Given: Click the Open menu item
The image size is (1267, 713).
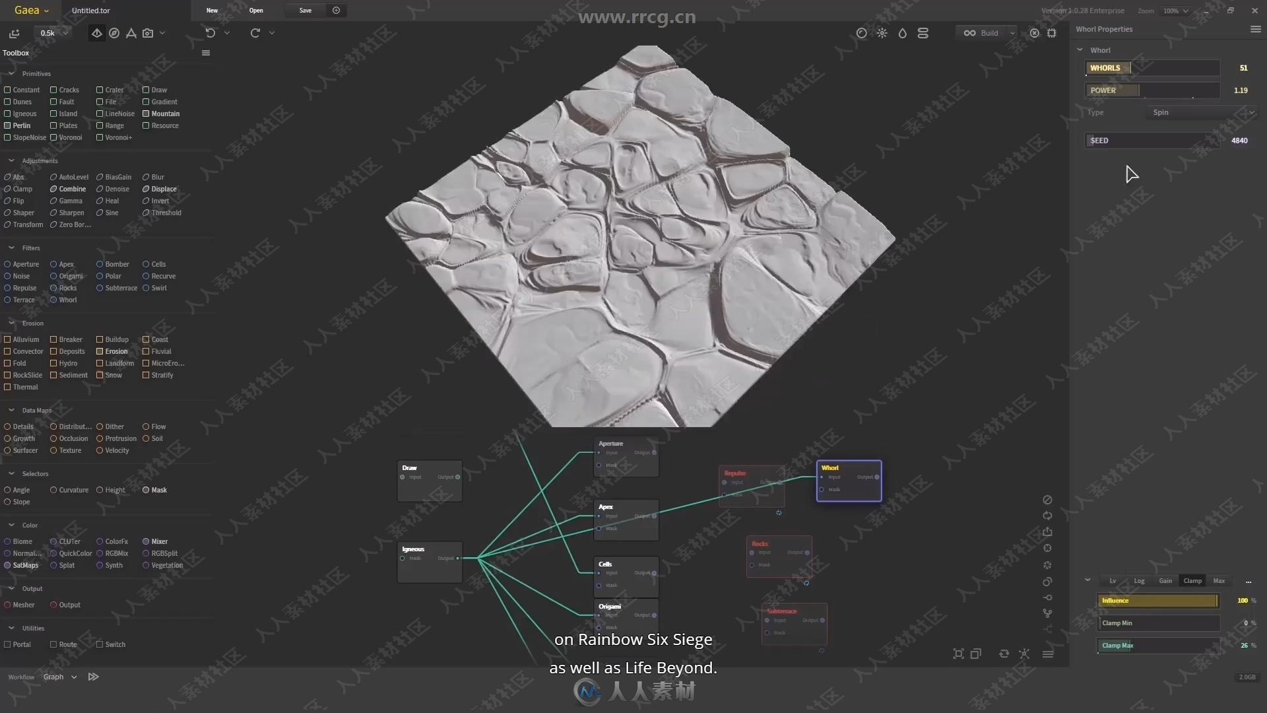Looking at the screenshot, I should click(256, 10).
